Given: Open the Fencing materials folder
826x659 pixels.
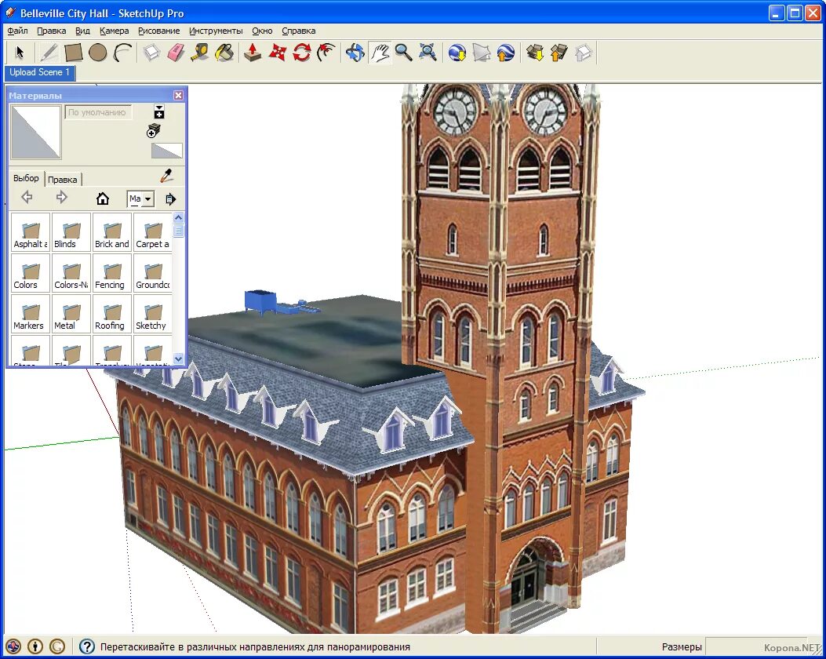Looking at the screenshot, I should point(112,273).
